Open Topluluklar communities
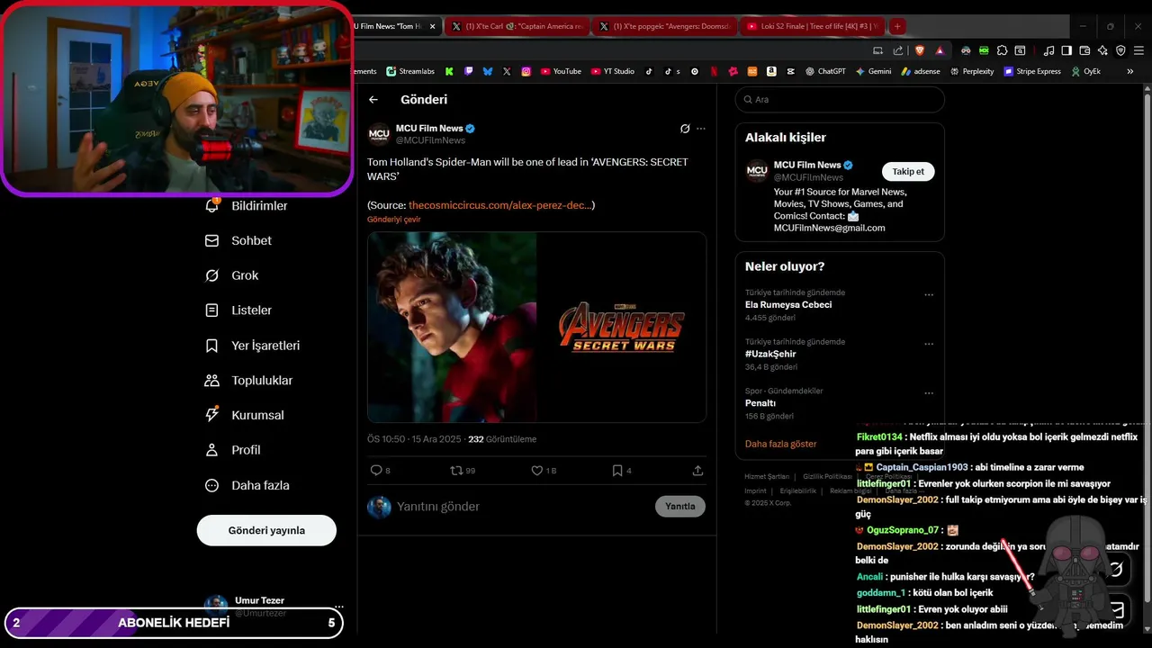 [x=249, y=381]
